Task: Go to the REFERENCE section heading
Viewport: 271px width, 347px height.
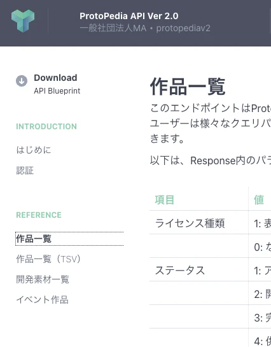Action: coord(39,215)
